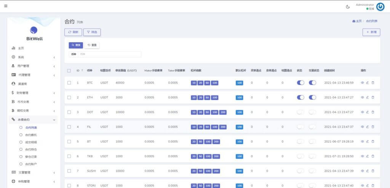390x188 pixels.
Task: Focus the 币种 search input field
Action: point(109,54)
